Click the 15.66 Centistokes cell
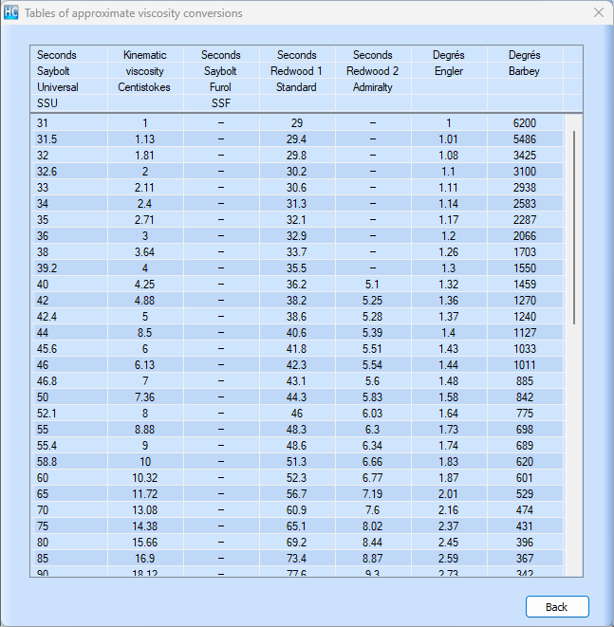 pyautogui.click(x=145, y=543)
